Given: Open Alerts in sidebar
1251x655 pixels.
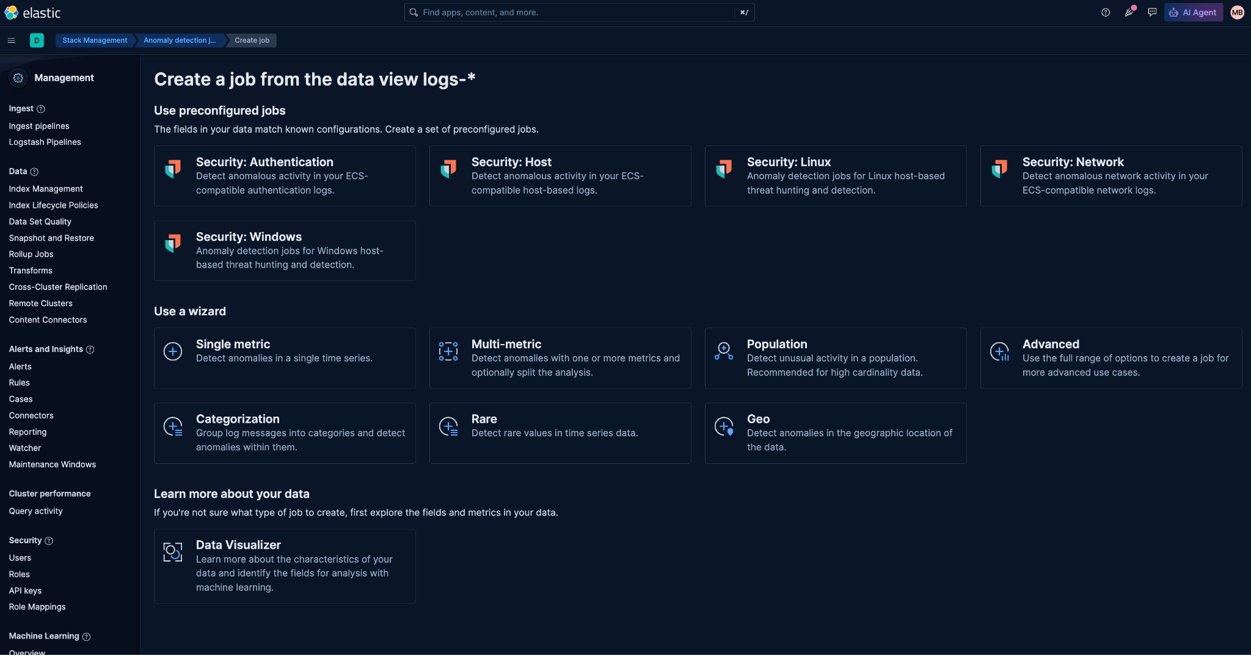Looking at the screenshot, I should pyautogui.click(x=20, y=367).
